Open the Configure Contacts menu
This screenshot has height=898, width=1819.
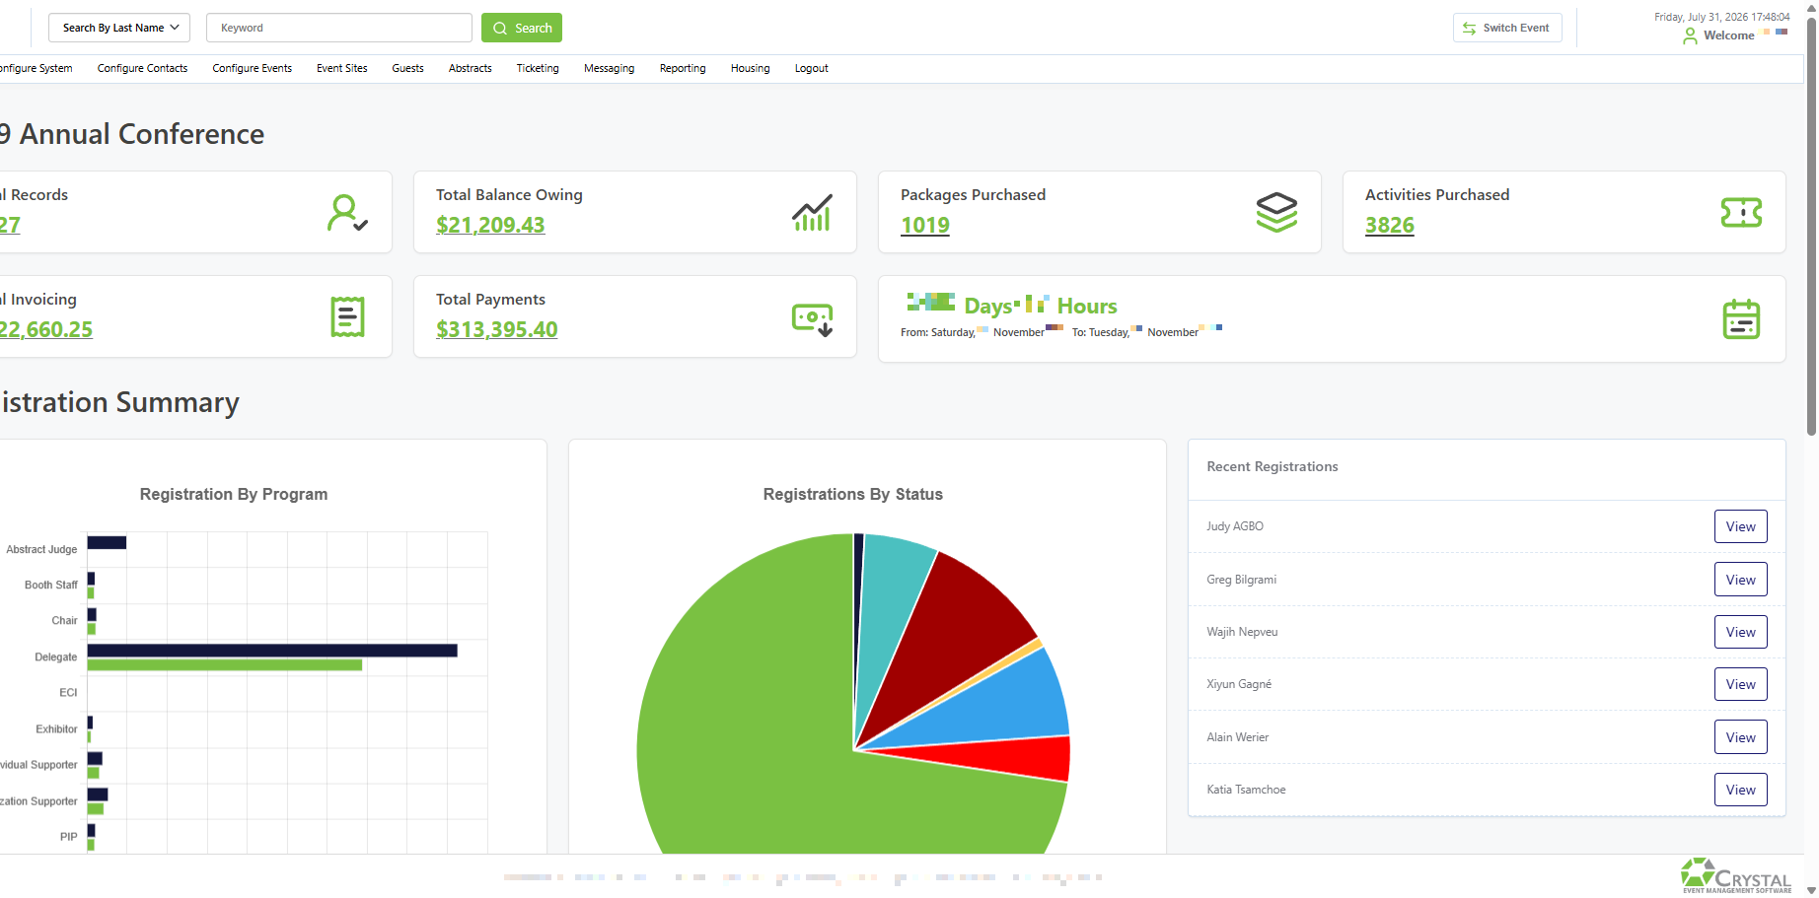click(142, 68)
